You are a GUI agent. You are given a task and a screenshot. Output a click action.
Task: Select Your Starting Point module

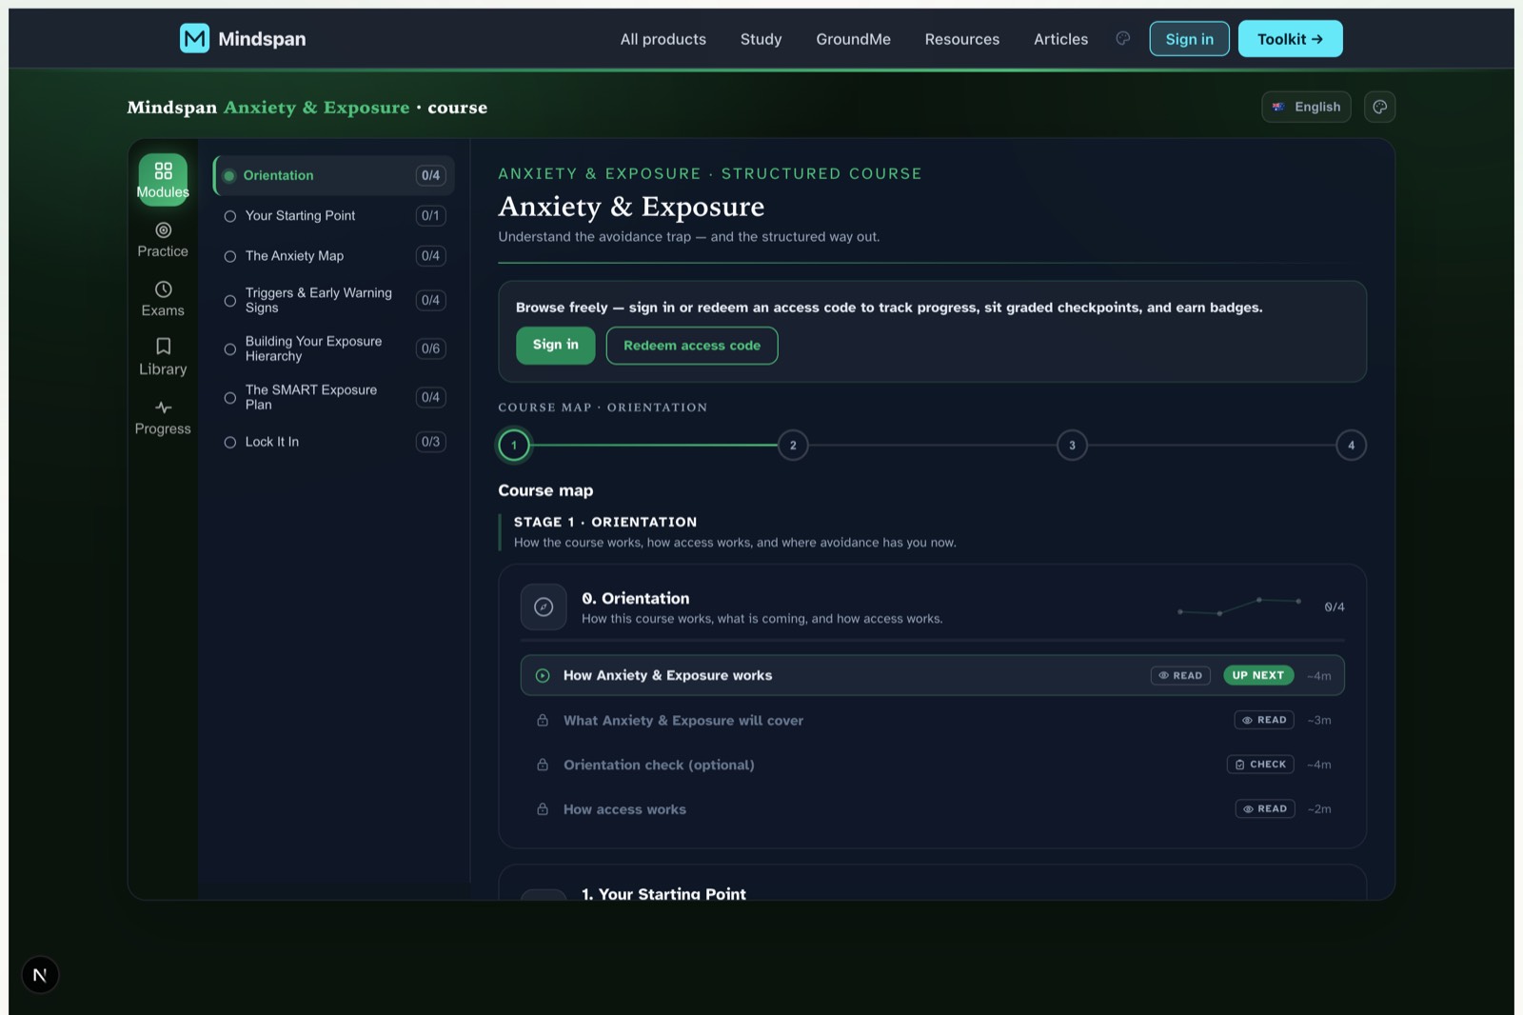[x=333, y=216]
